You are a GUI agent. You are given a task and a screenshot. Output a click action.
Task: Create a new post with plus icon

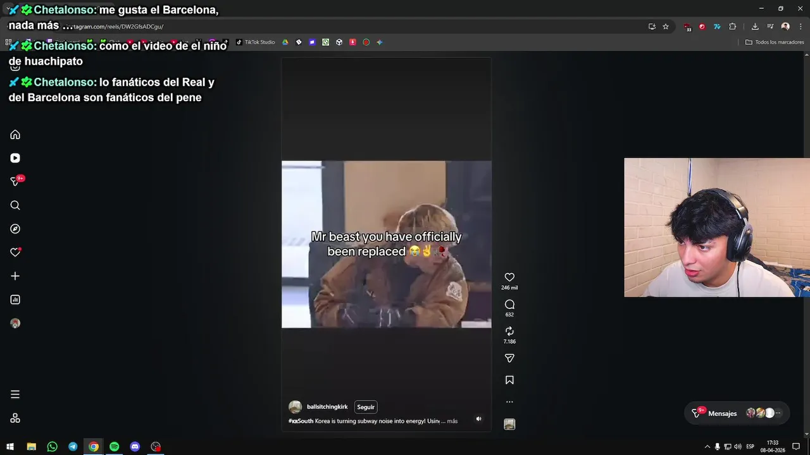pyautogui.click(x=15, y=276)
